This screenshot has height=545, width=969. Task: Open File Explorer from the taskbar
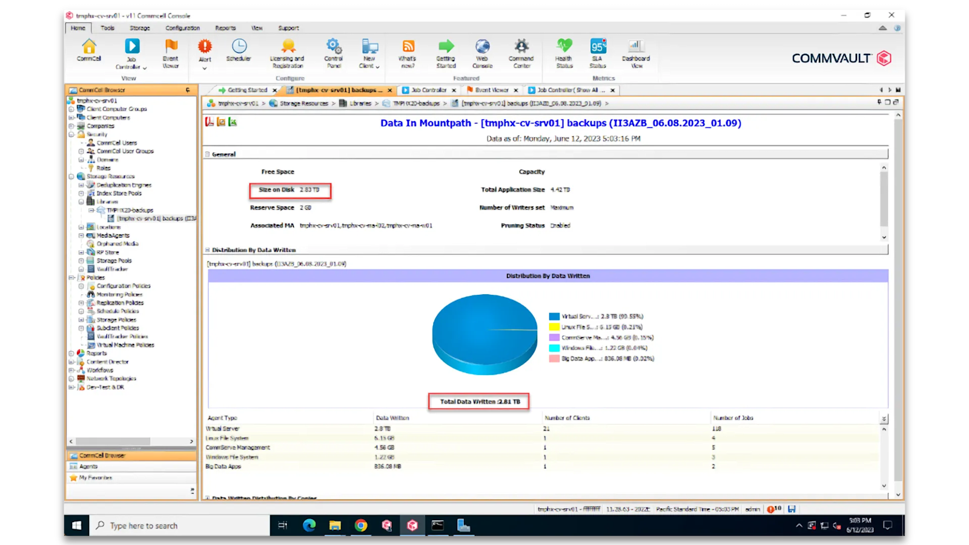[335, 526]
